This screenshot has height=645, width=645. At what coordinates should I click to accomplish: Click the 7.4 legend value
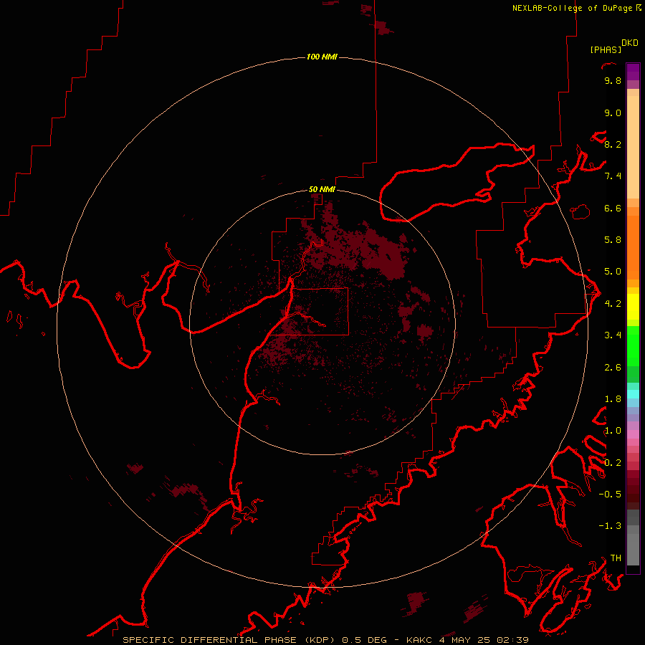[613, 176]
